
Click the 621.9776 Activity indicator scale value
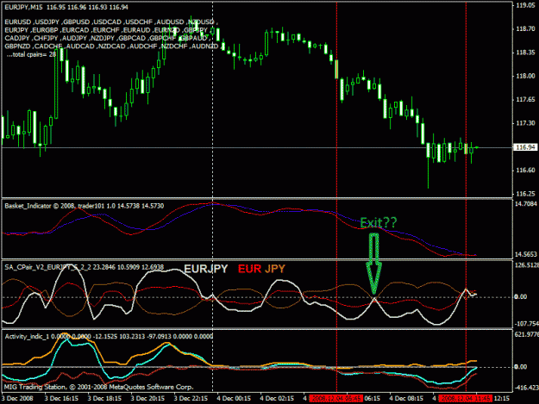point(527,334)
